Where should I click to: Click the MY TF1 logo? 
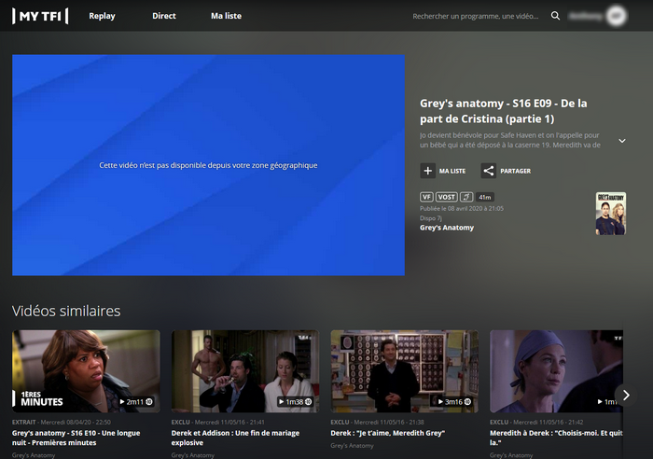point(40,16)
